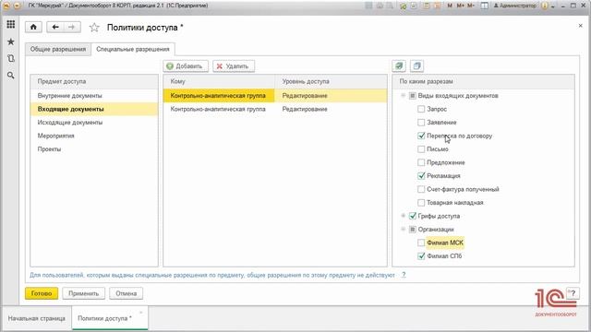
Task: Go to the Home page icon
Action: [33, 27]
